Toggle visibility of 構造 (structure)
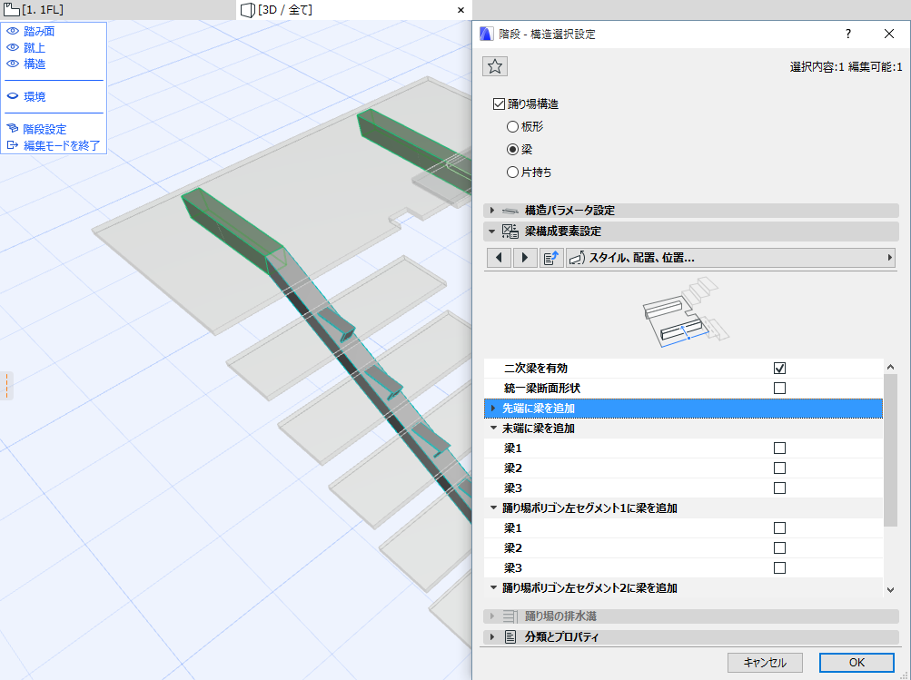The image size is (911, 680). click(13, 64)
